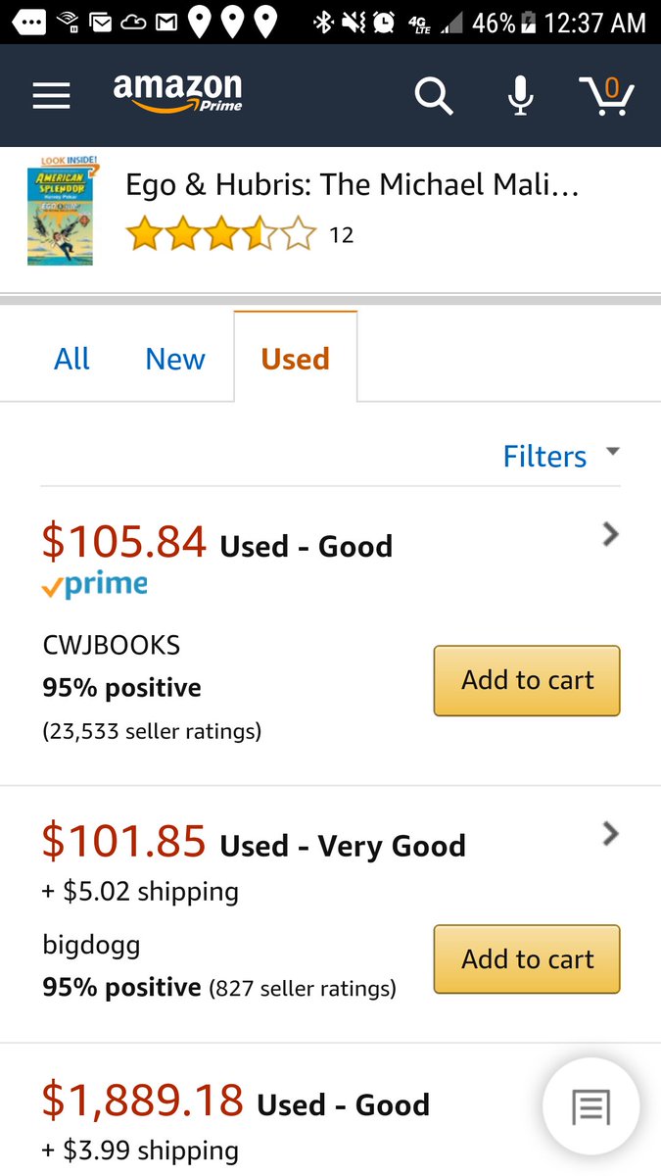The width and height of the screenshot is (661, 1176).
Task: Open the 12 customer reviews count
Action: tap(341, 235)
